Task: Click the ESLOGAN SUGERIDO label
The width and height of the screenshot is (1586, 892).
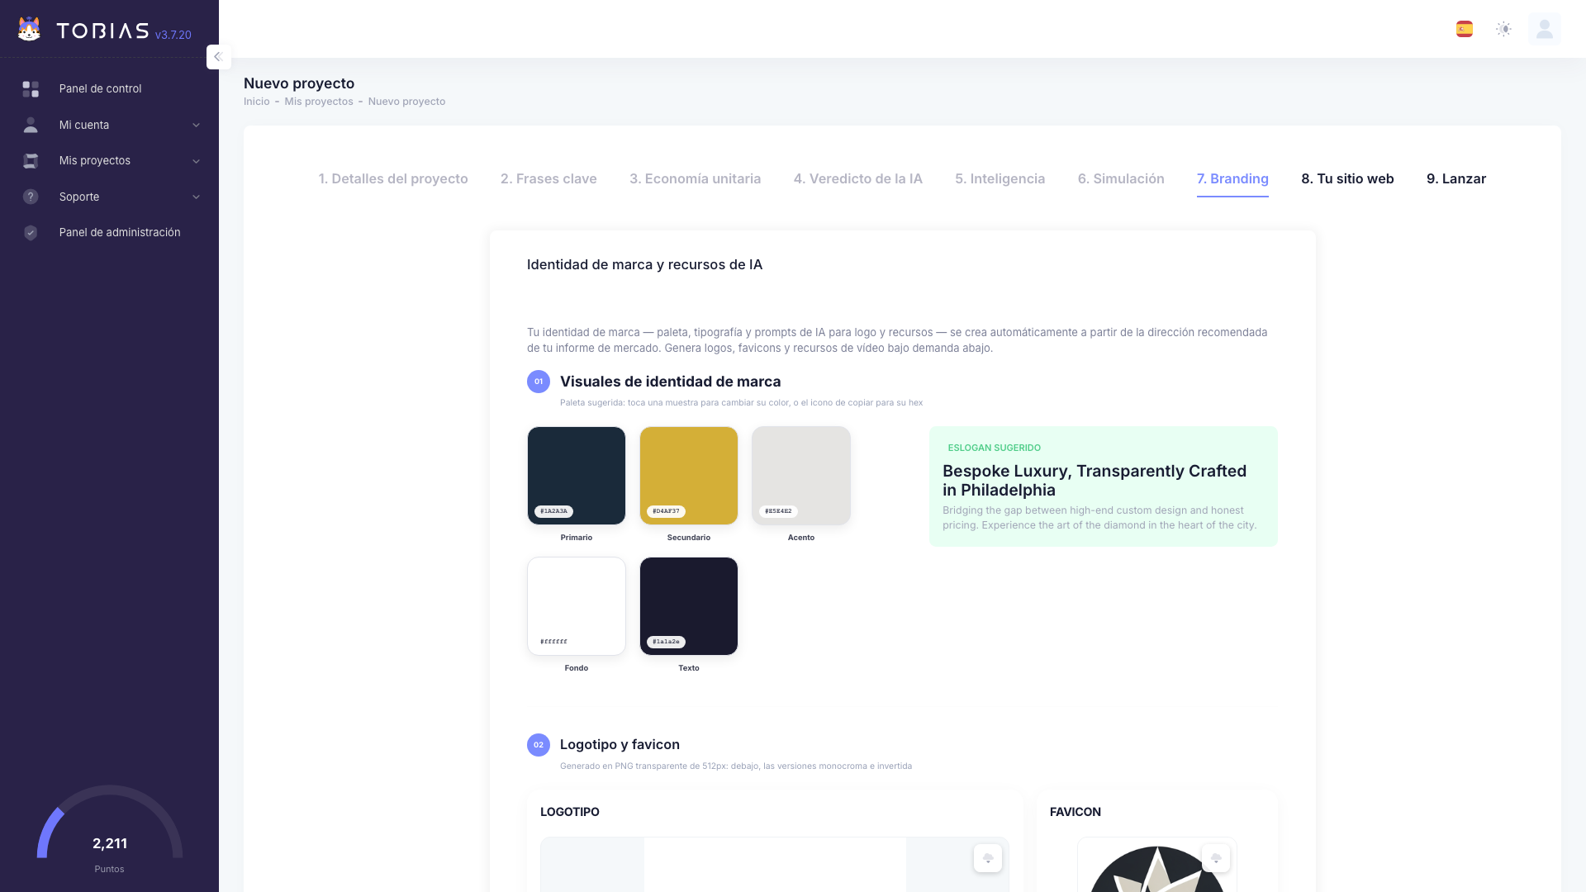Action: 995,448
